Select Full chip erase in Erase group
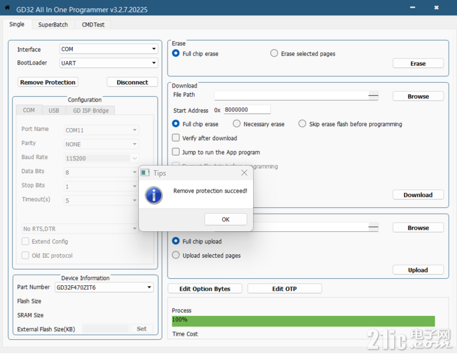The height and width of the screenshot is (354, 457). pos(195,54)
